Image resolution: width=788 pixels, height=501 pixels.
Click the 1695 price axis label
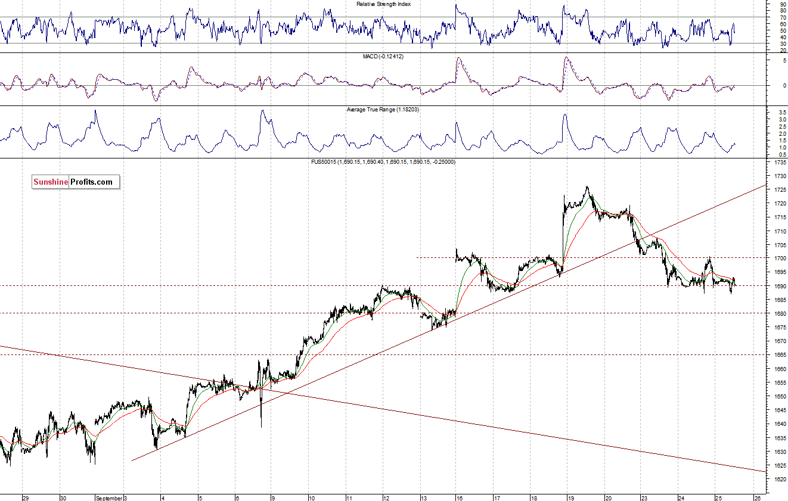pyautogui.click(x=780, y=272)
